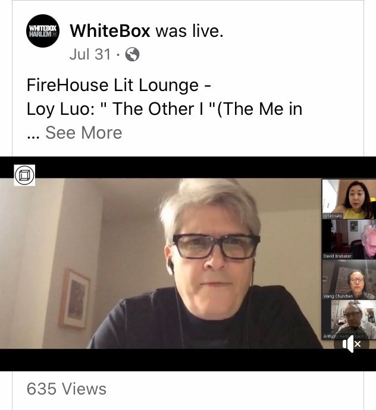Click the Jul 31 timestamp
Image resolution: width=376 pixels, height=410 pixels.
pos(90,54)
